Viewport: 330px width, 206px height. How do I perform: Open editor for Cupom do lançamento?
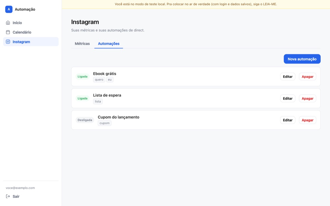pos(288,120)
